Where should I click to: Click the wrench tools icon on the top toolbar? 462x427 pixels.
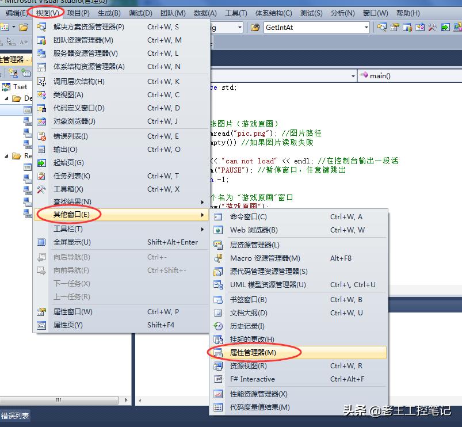pos(432,26)
